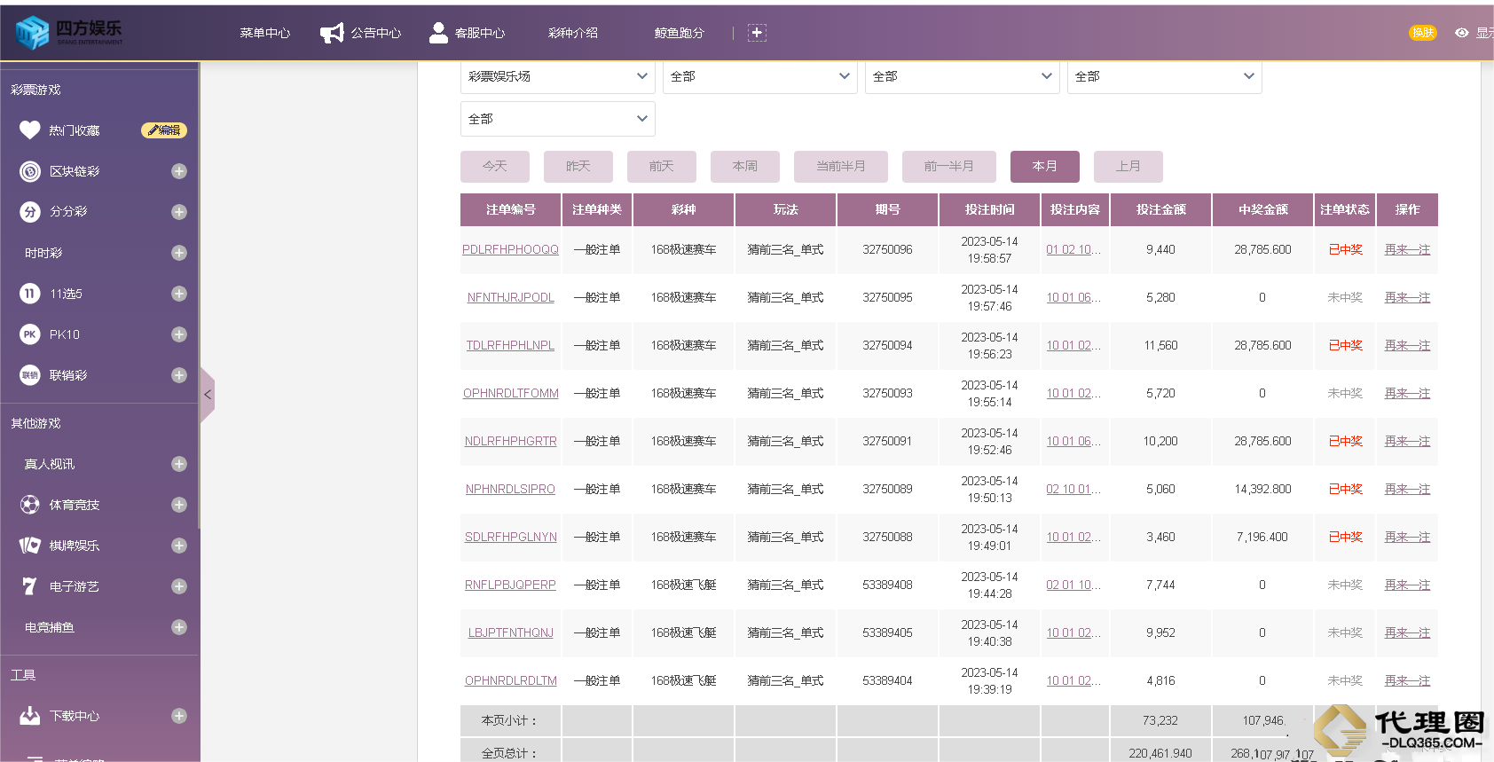View bet content for period 32750089
The height and width of the screenshot is (762, 1494).
[1073, 490]
